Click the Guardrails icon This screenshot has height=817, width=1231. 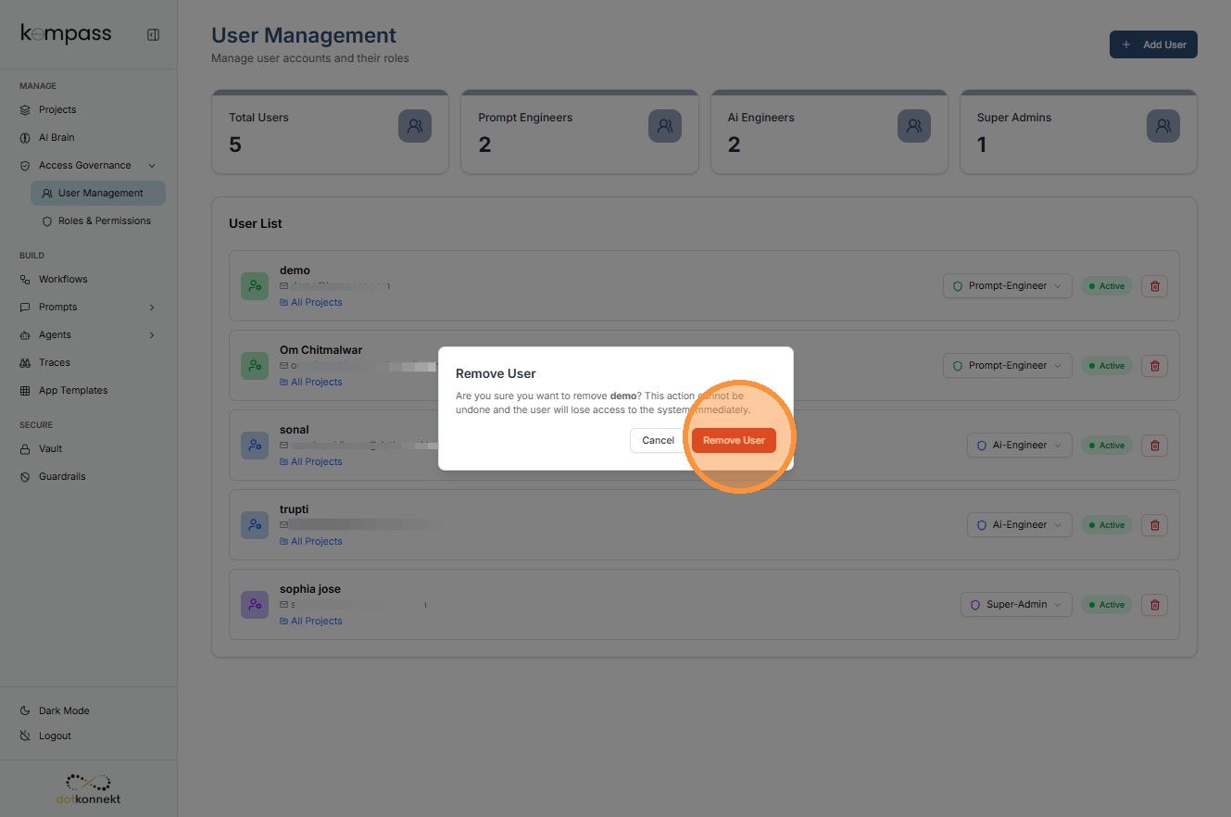click(x=25, y=476)
